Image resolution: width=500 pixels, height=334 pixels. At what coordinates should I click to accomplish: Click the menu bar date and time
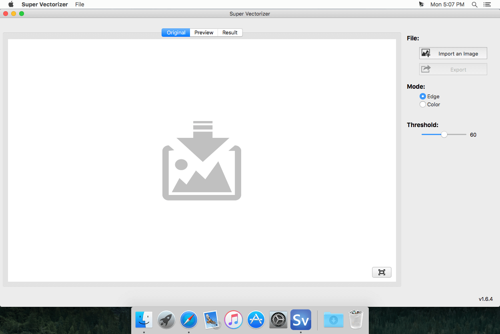447,4
